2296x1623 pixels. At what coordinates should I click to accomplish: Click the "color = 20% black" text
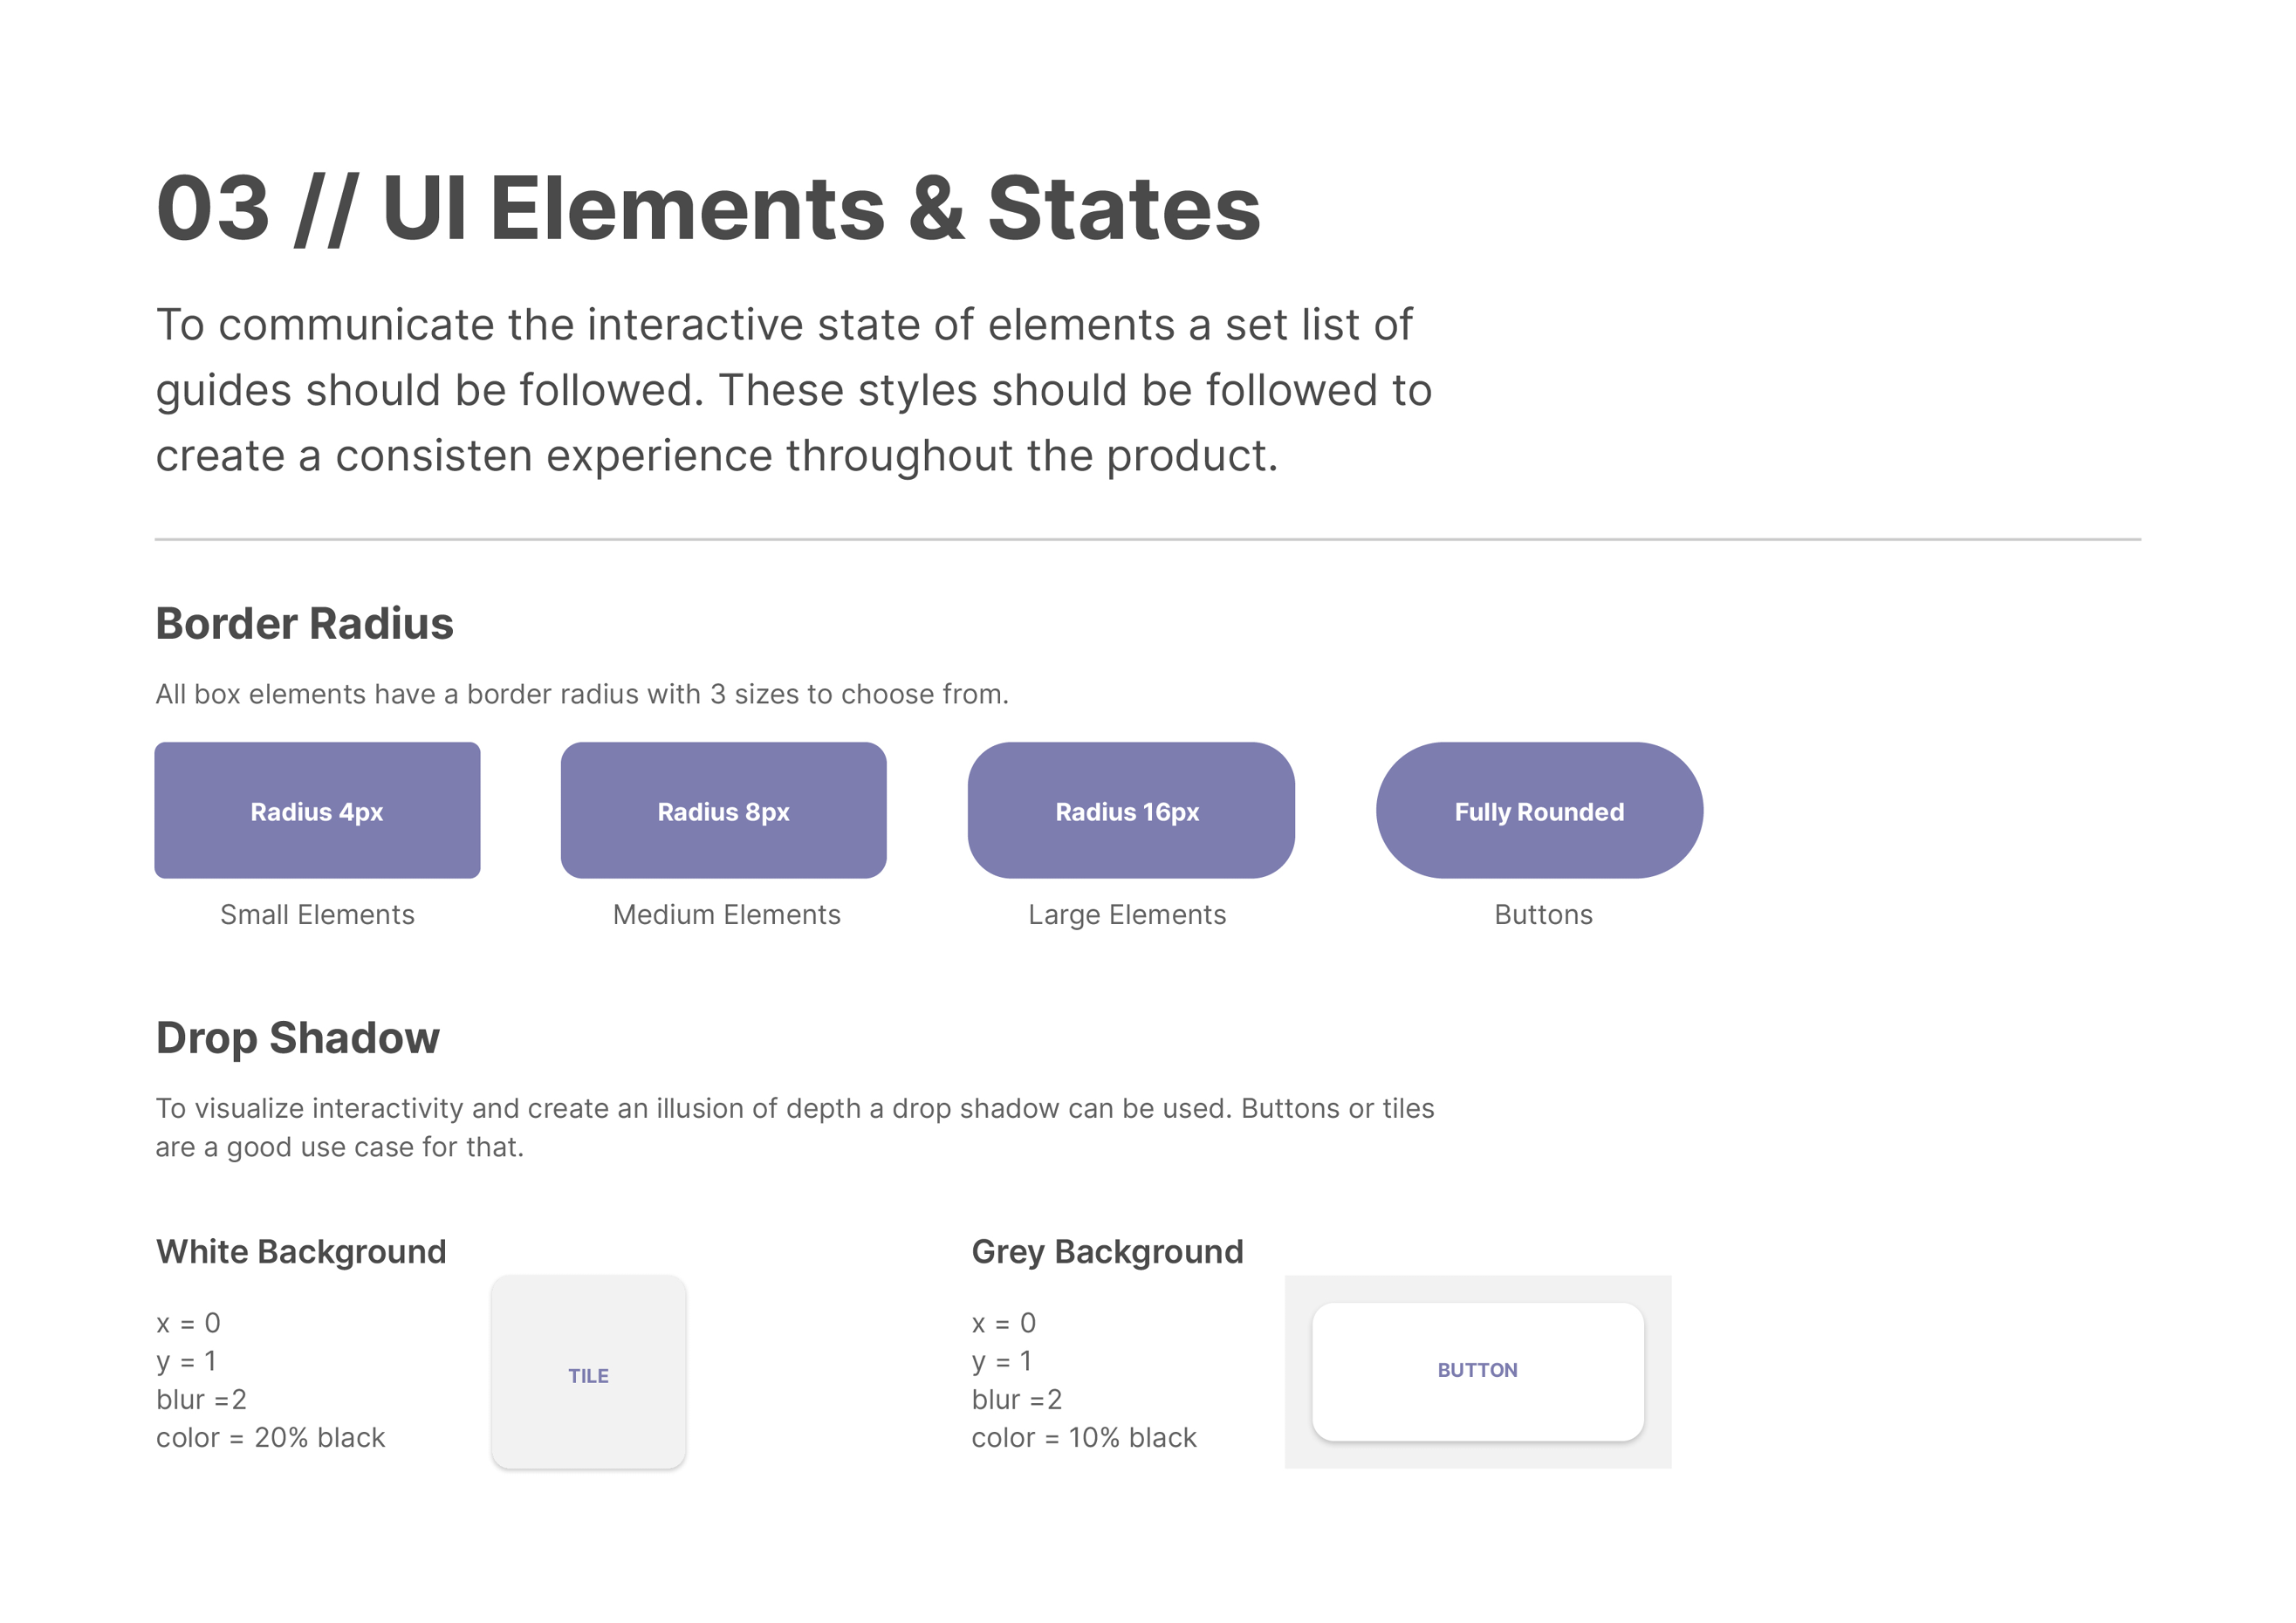(x=270, y=1437)
